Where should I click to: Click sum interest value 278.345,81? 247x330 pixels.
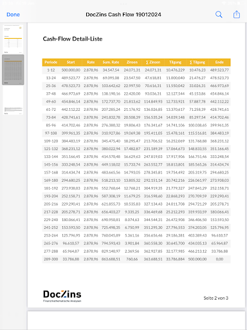point(153,173)
